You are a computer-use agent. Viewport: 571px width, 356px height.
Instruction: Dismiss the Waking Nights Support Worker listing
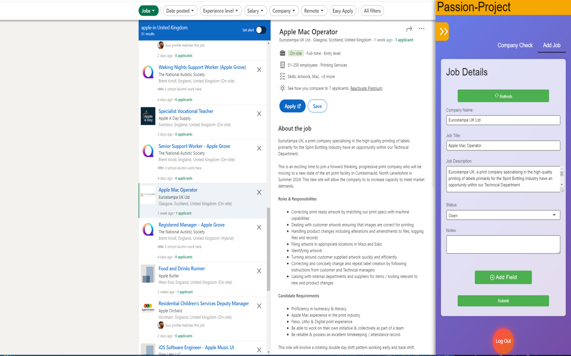coord(259,70)
